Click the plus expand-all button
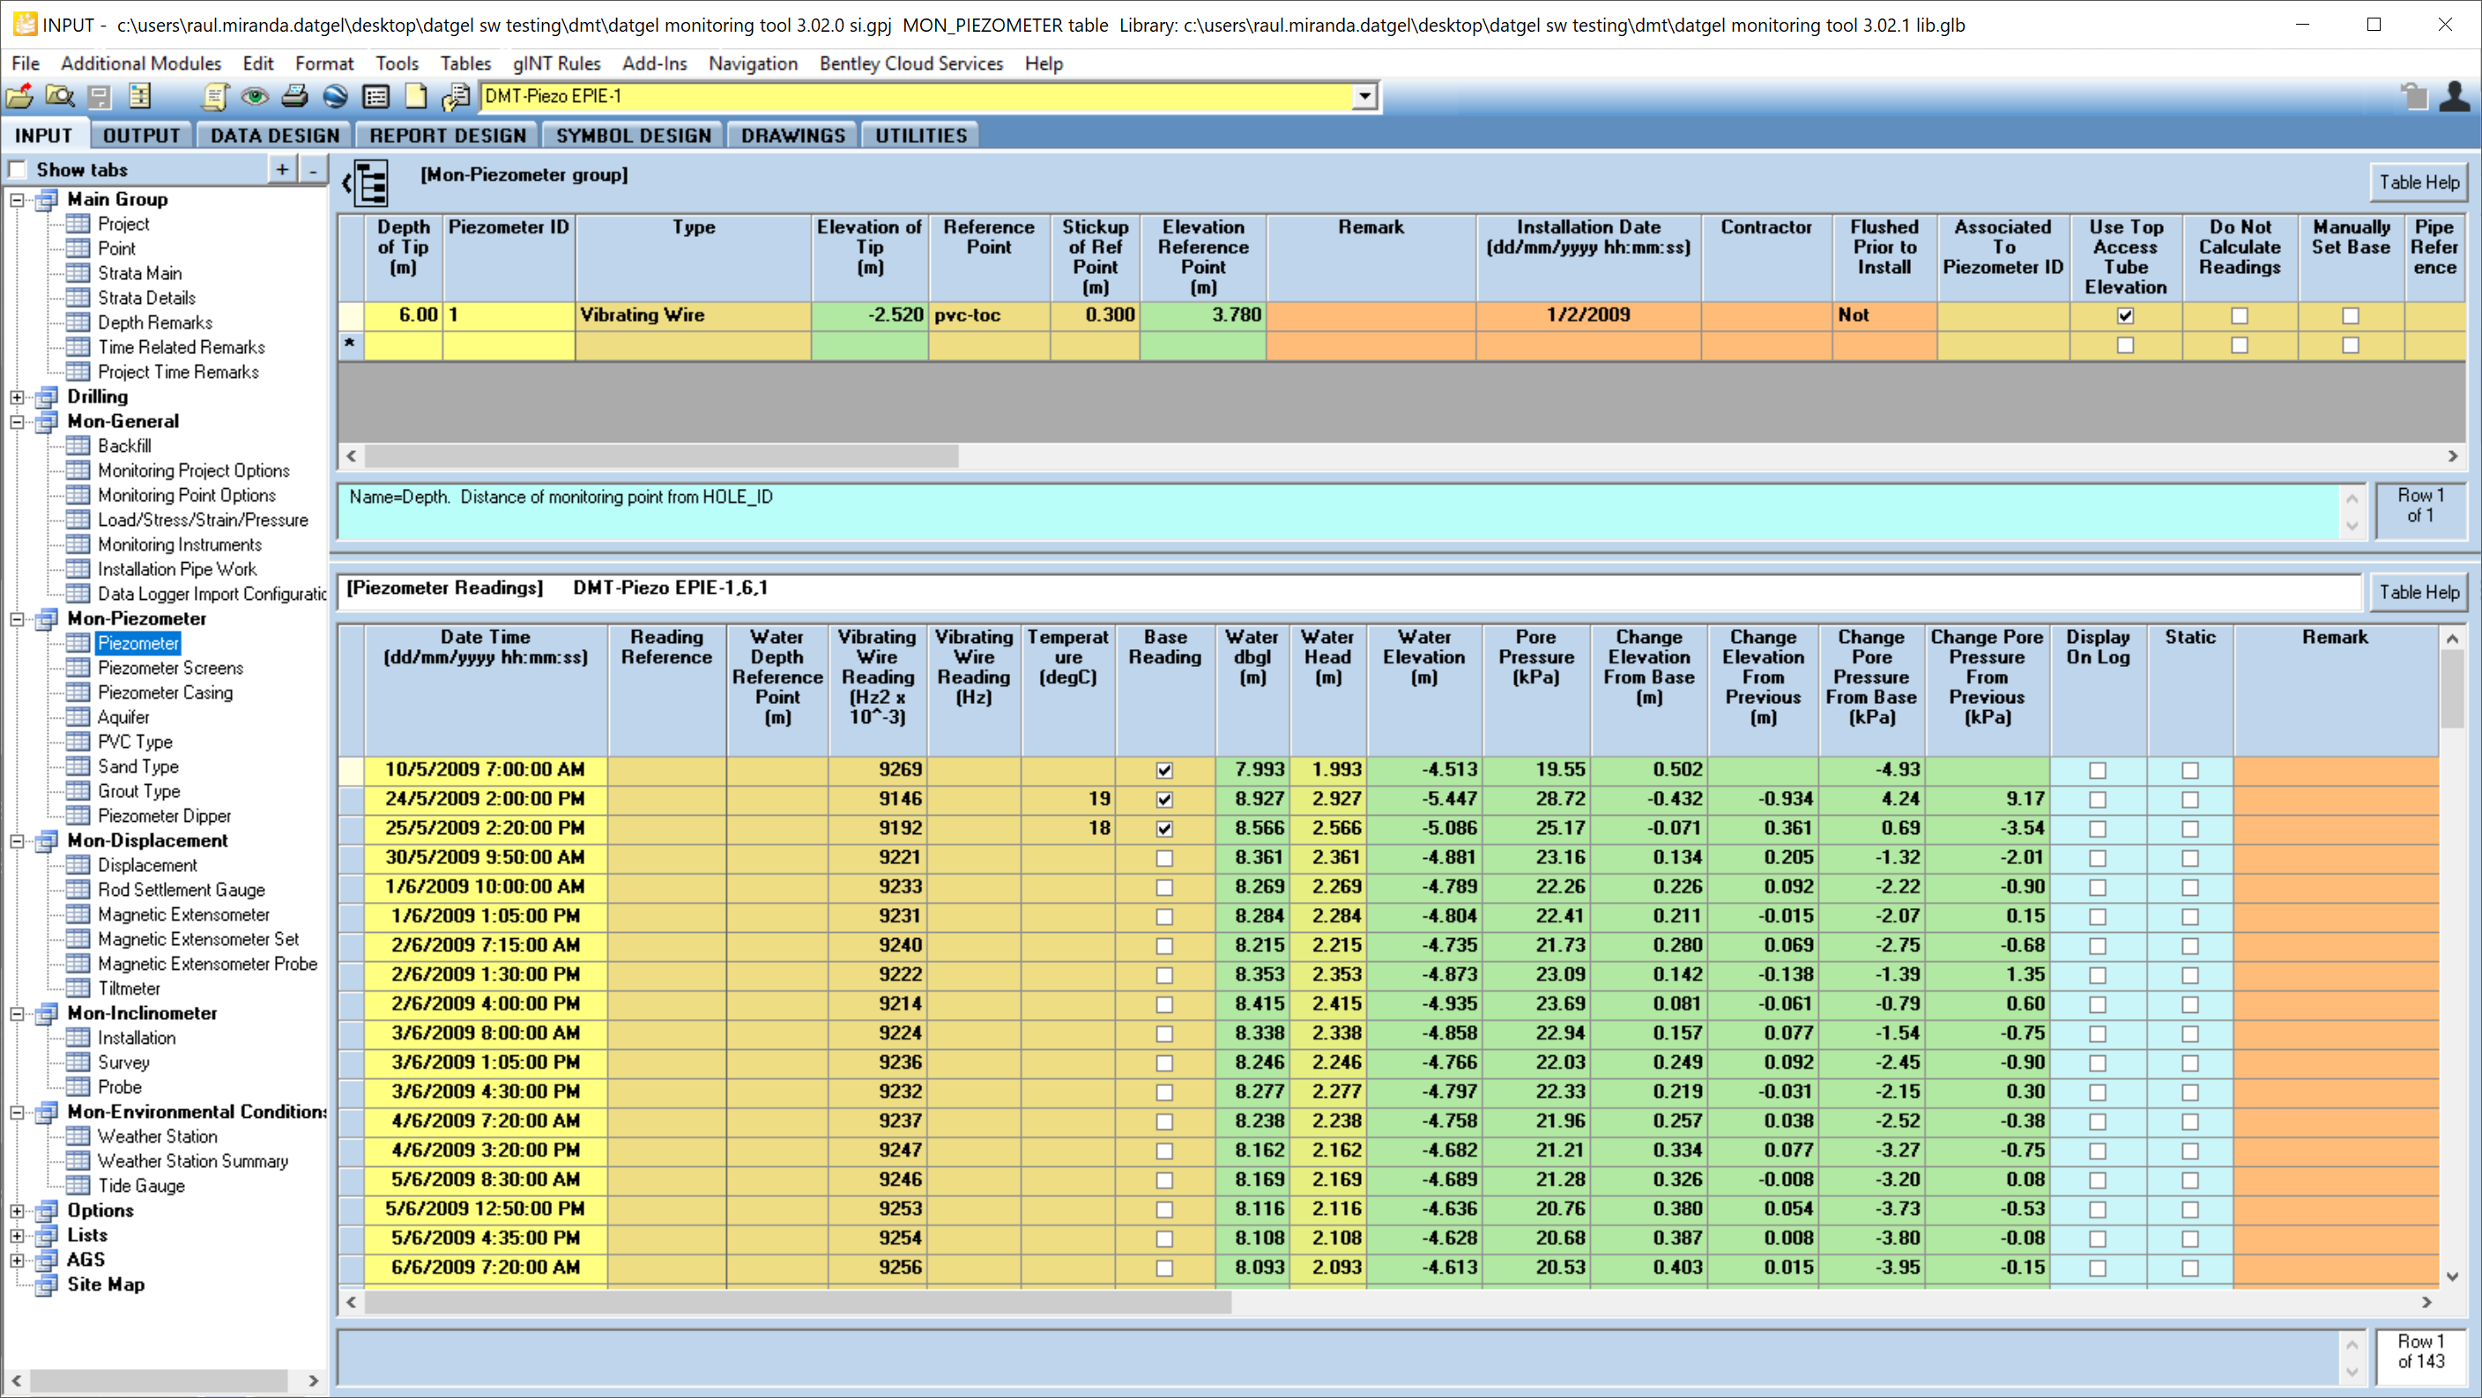Image resolution: width=2482 pixels, height=1398 pixels. coord(282,170)
